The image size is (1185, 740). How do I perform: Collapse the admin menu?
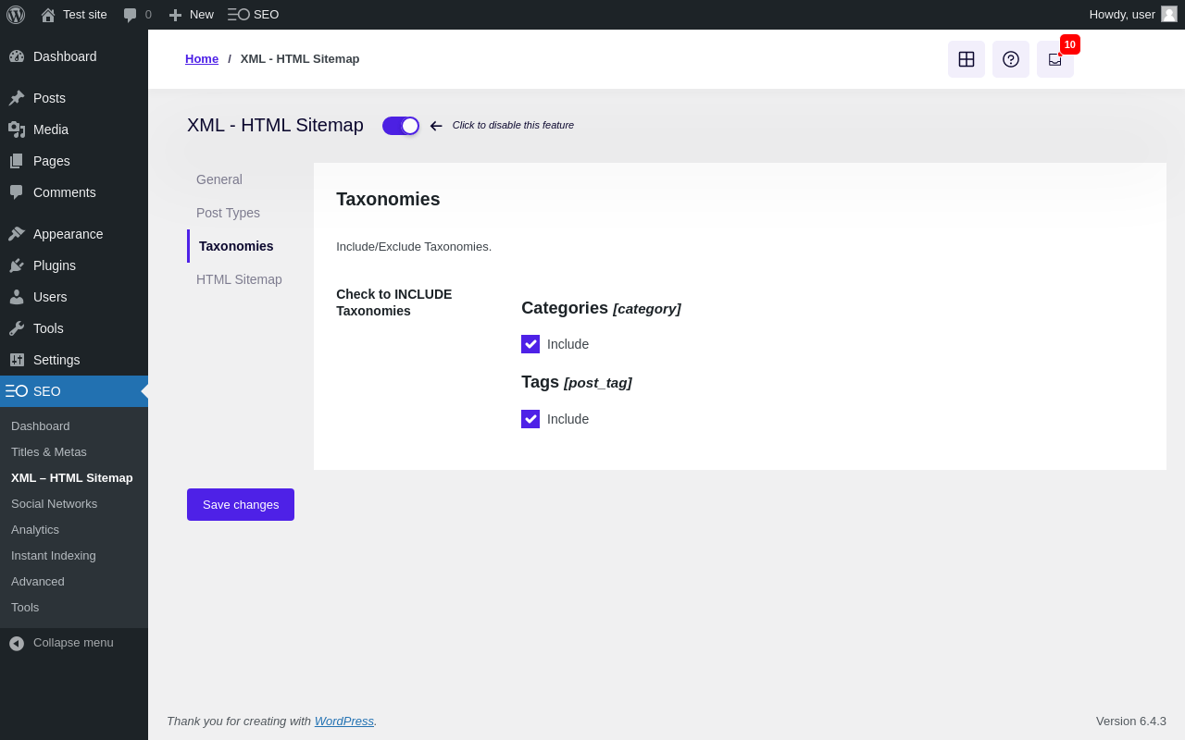[x=74, y=643]
